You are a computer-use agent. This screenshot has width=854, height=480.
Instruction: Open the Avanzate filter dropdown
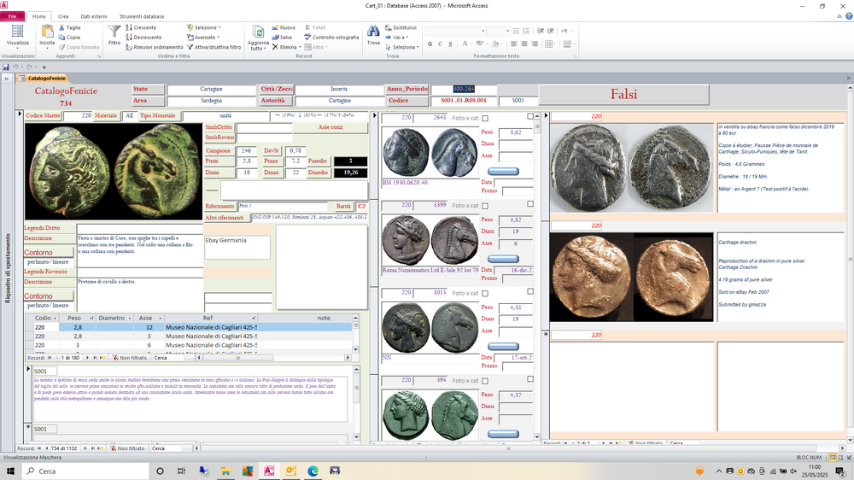pyautogui.click(x=206, y=38)
